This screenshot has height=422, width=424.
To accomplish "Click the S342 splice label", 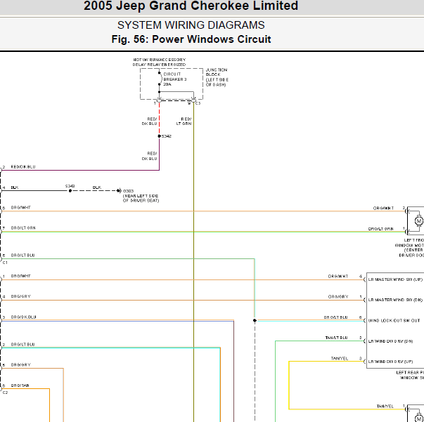I will pos(167,136).
